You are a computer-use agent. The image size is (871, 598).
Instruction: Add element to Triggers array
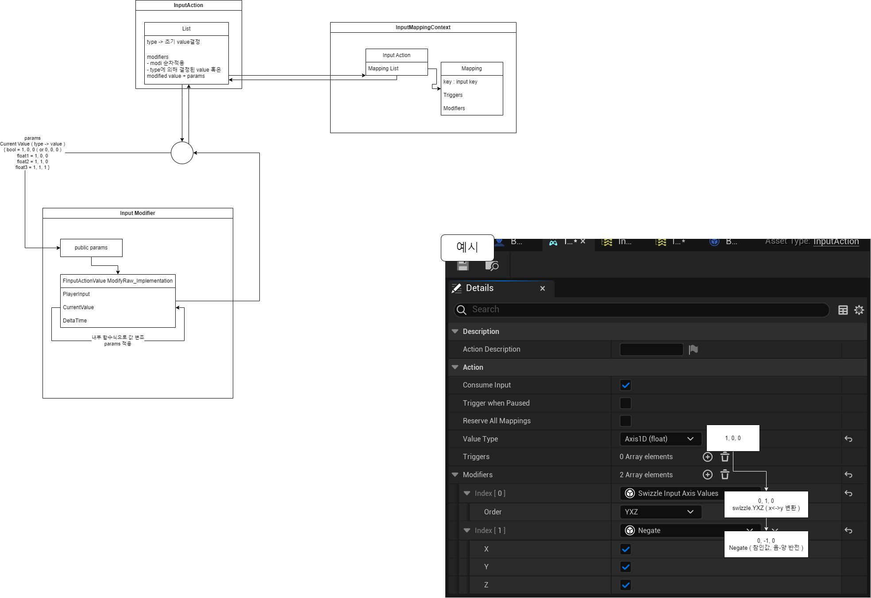tap(708, 457)
